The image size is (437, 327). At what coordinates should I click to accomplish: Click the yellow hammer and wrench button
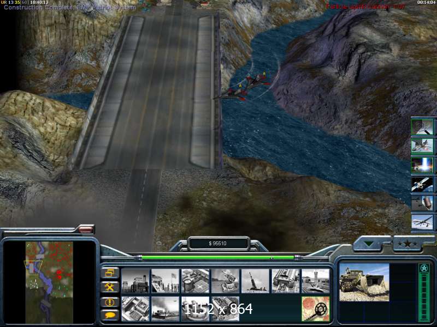[110, 287]
